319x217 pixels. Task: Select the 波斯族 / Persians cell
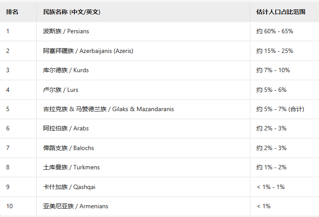click(x=66, y=31)
